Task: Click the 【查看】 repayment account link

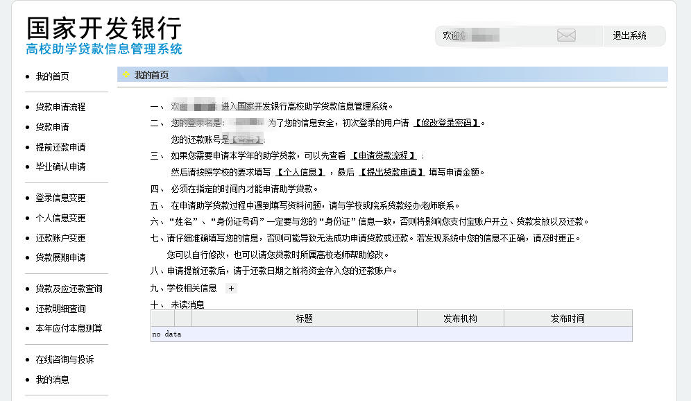Action: [246, 139]
